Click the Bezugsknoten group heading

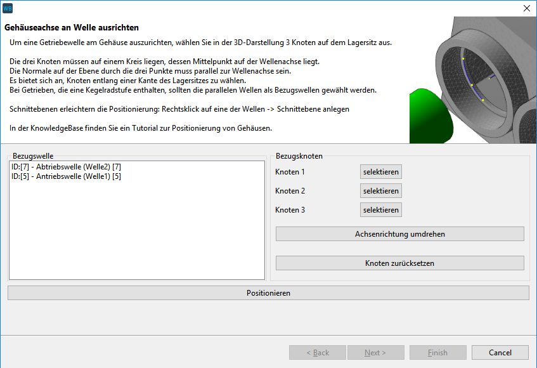tap(299, 156)
